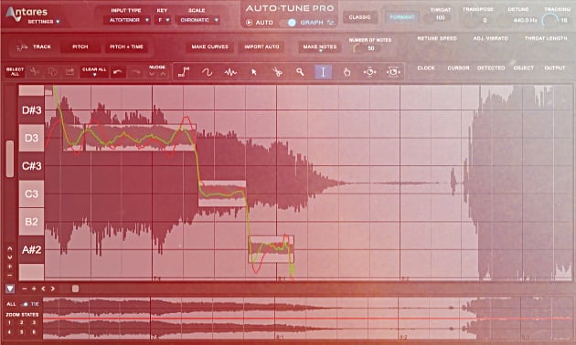Screen dimensions: 576x345
Task: Toggle Classic mode
Action: pyautogui.click(x=359, y=17)
